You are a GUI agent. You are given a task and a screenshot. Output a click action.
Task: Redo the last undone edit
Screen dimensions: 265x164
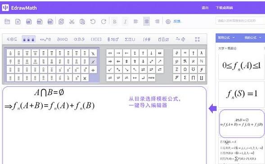coord(103,22)
